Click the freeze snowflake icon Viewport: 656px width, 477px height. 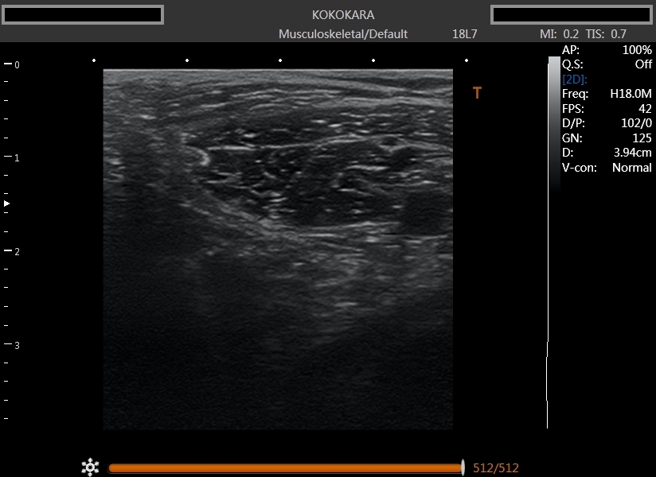(x=90, y=467)
